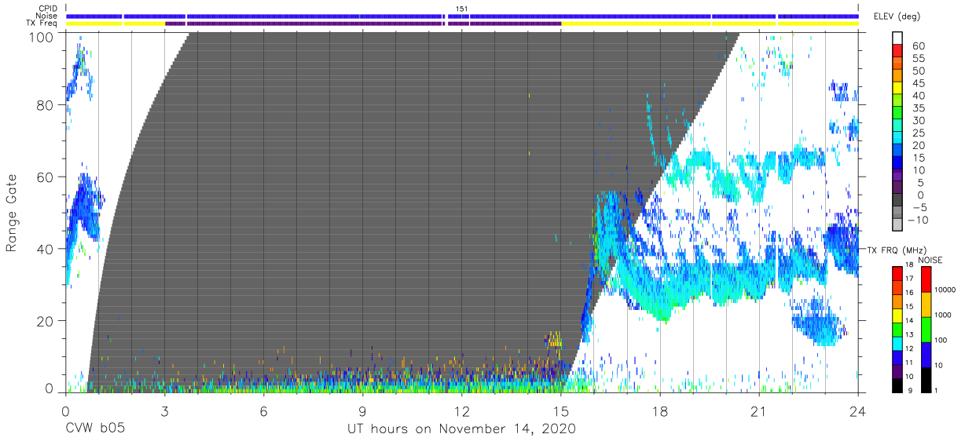Click the red top segment of NOISE colorbar

927,279
